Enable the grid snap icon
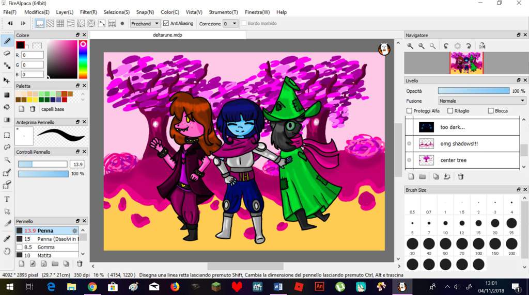The width and height of the screenshot is (529, 295). (60, 23)
